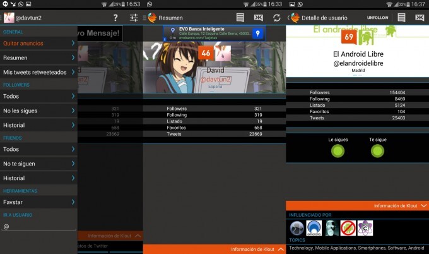Image resolution: width=429 pixels, height=254 pixels.
Task: Expand No les sigues under Followers
Action: pyautogui.click(x=38, y=111)
